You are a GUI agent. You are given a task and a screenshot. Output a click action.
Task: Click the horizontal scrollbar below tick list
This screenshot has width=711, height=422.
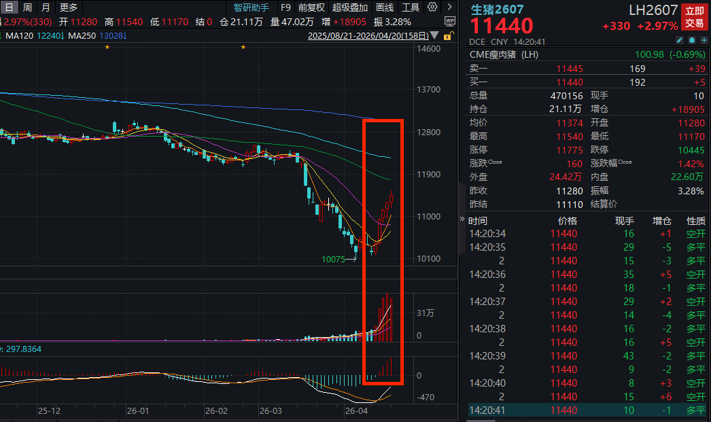tap(481, 421)
